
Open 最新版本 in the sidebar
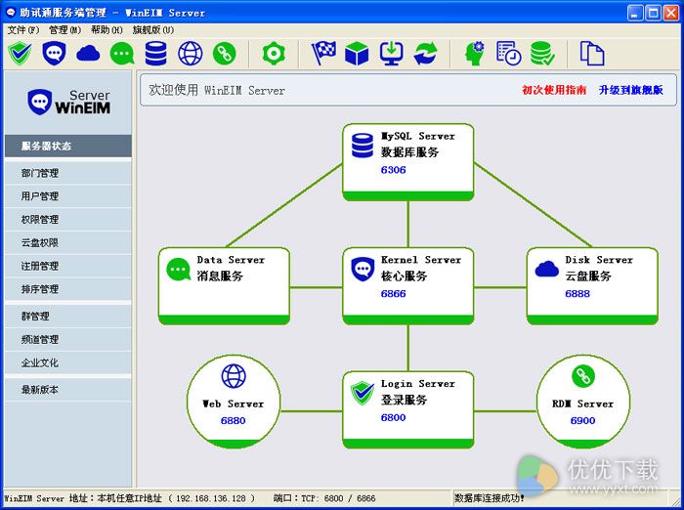(68, 390)
